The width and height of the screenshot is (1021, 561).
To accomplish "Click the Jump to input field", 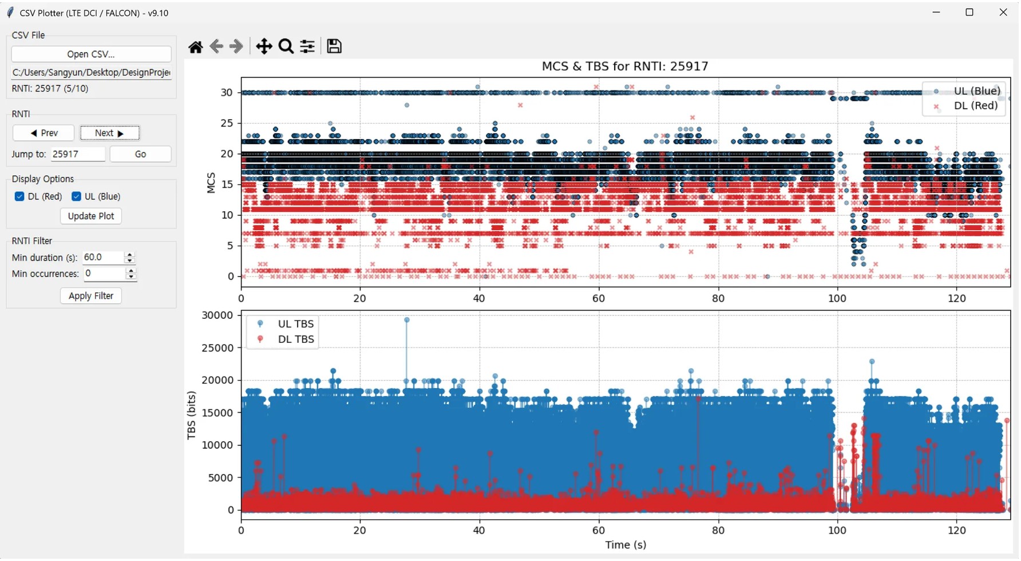I will coord(78,155).
